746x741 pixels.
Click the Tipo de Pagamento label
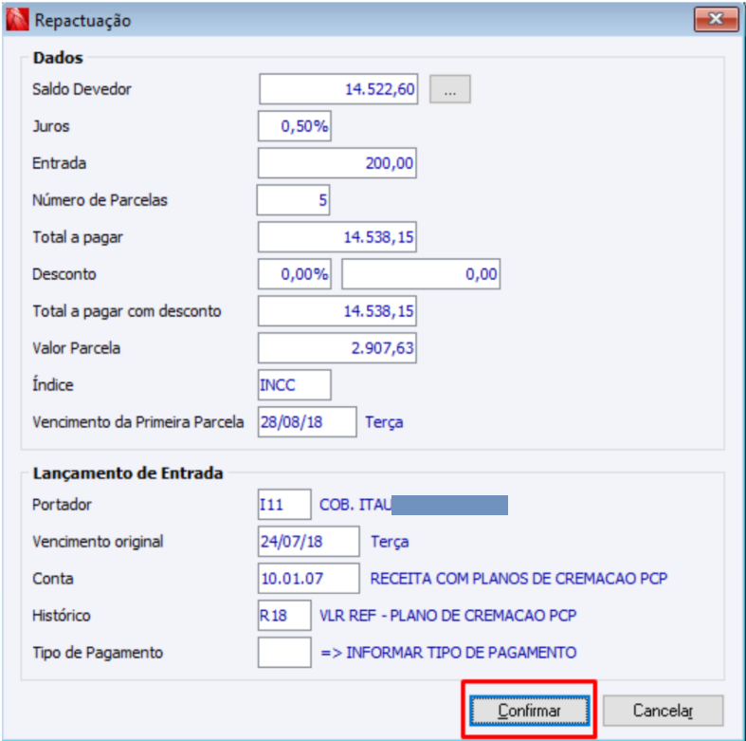click(98, 653)
